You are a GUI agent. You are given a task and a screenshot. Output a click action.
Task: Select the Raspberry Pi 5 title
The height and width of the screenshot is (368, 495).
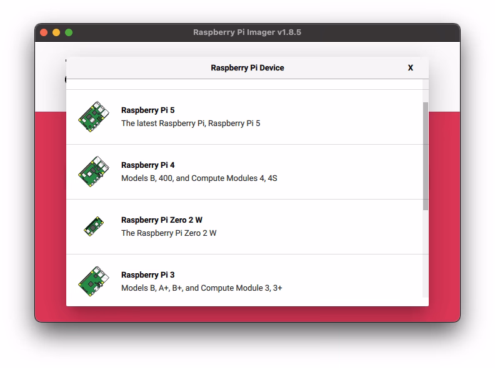147,110
